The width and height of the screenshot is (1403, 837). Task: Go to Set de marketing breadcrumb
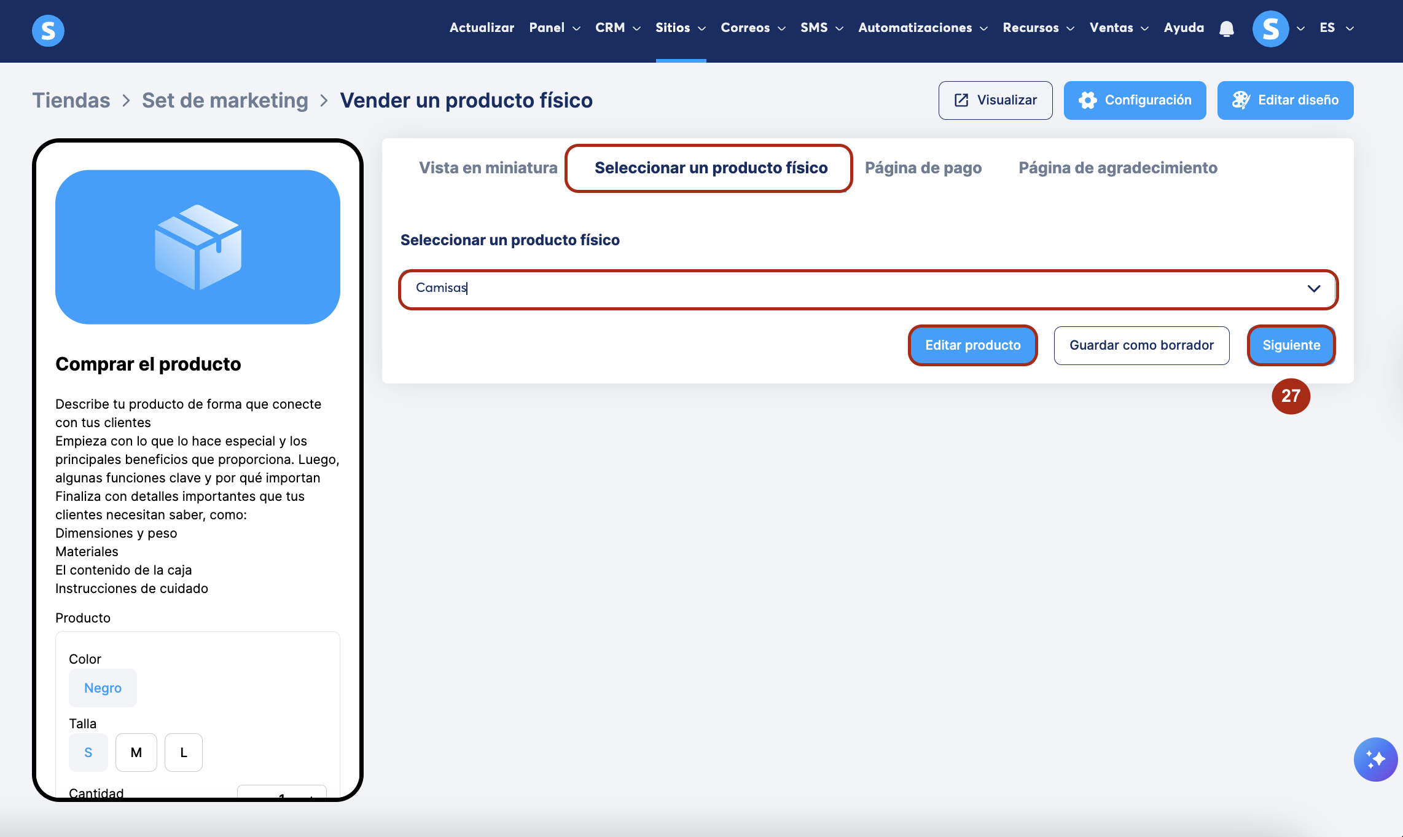[225, 100]
